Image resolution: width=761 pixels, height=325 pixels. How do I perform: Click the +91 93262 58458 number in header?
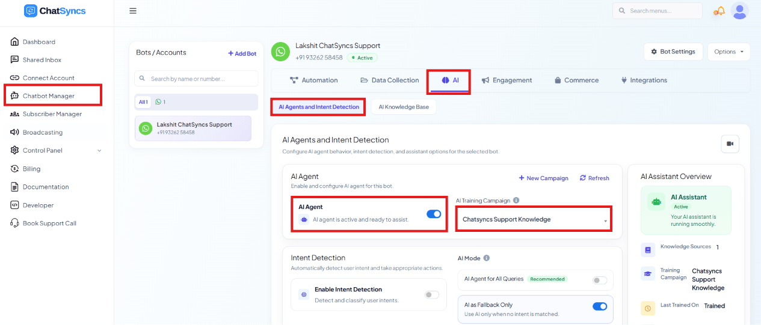(x=319, y=58)
